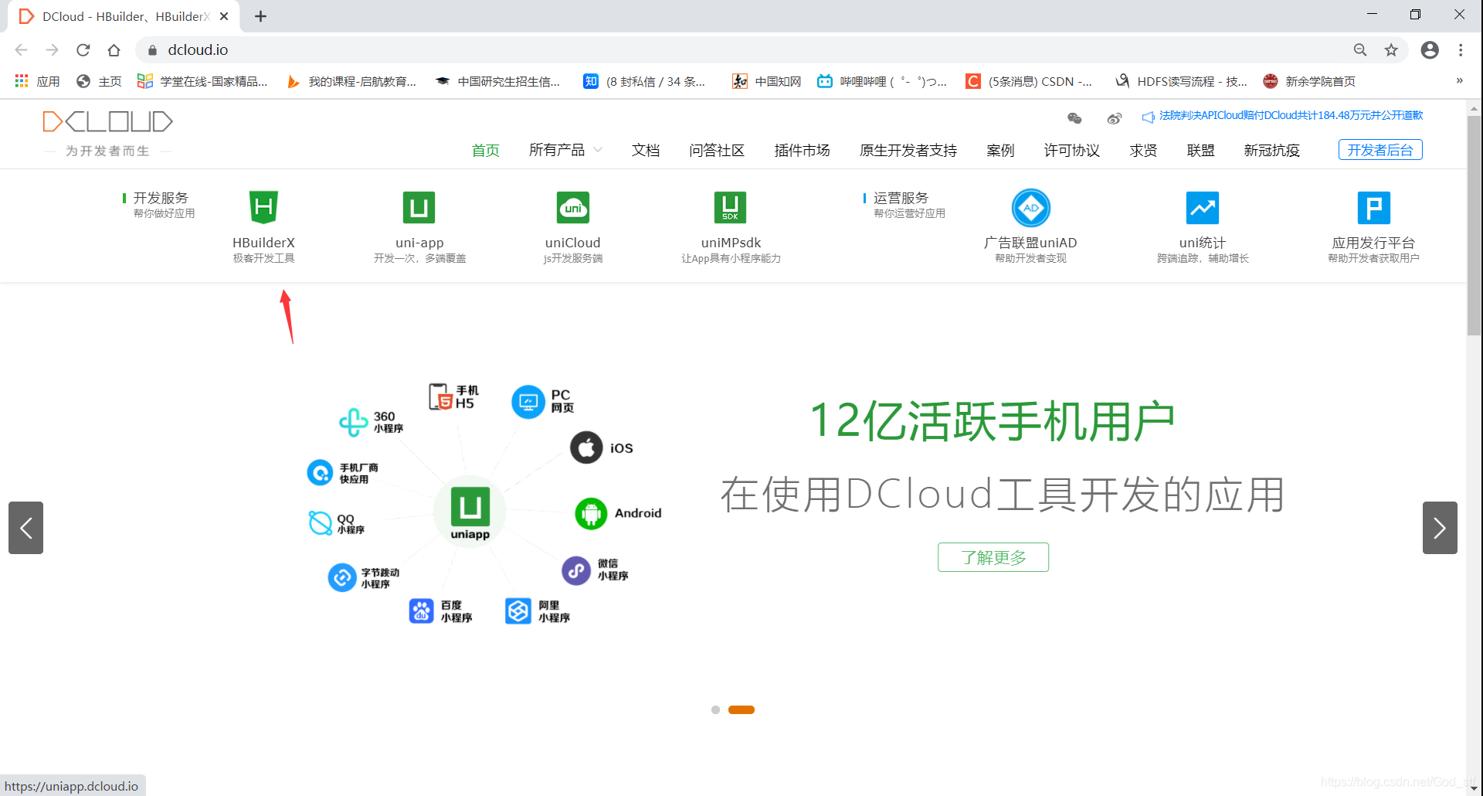The width and height of the screenshot is (1483, 796).
Task: Open the Chrome three-dot menu
Action: coord(1461,50)
